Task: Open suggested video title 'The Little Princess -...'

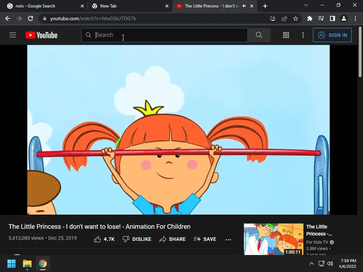Action: pos(319,230)
